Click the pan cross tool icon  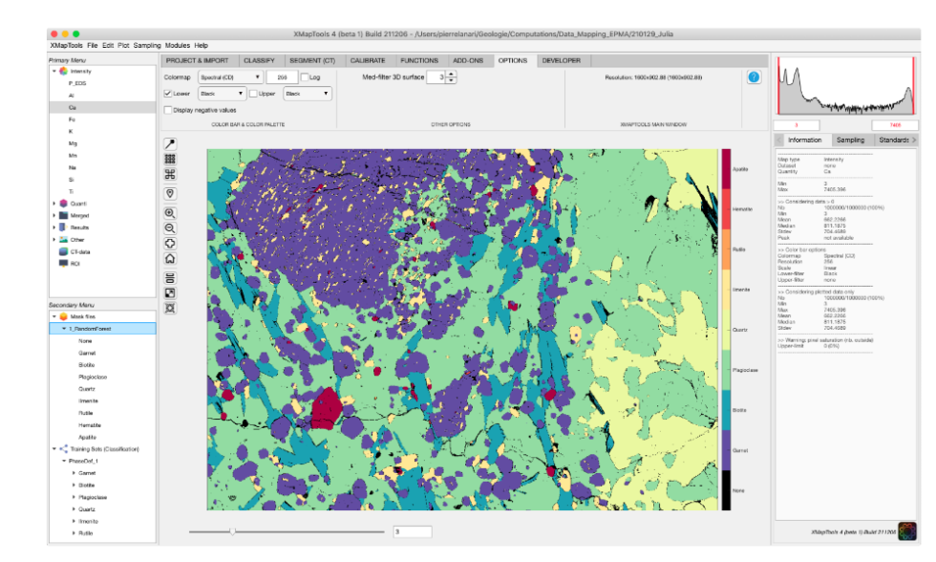point(170,244)
